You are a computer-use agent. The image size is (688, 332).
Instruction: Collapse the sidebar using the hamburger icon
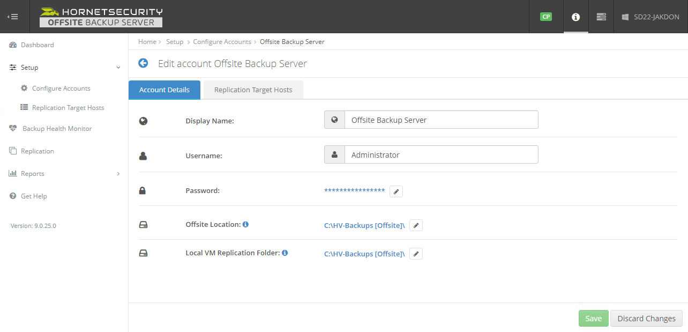coord(13,16)
